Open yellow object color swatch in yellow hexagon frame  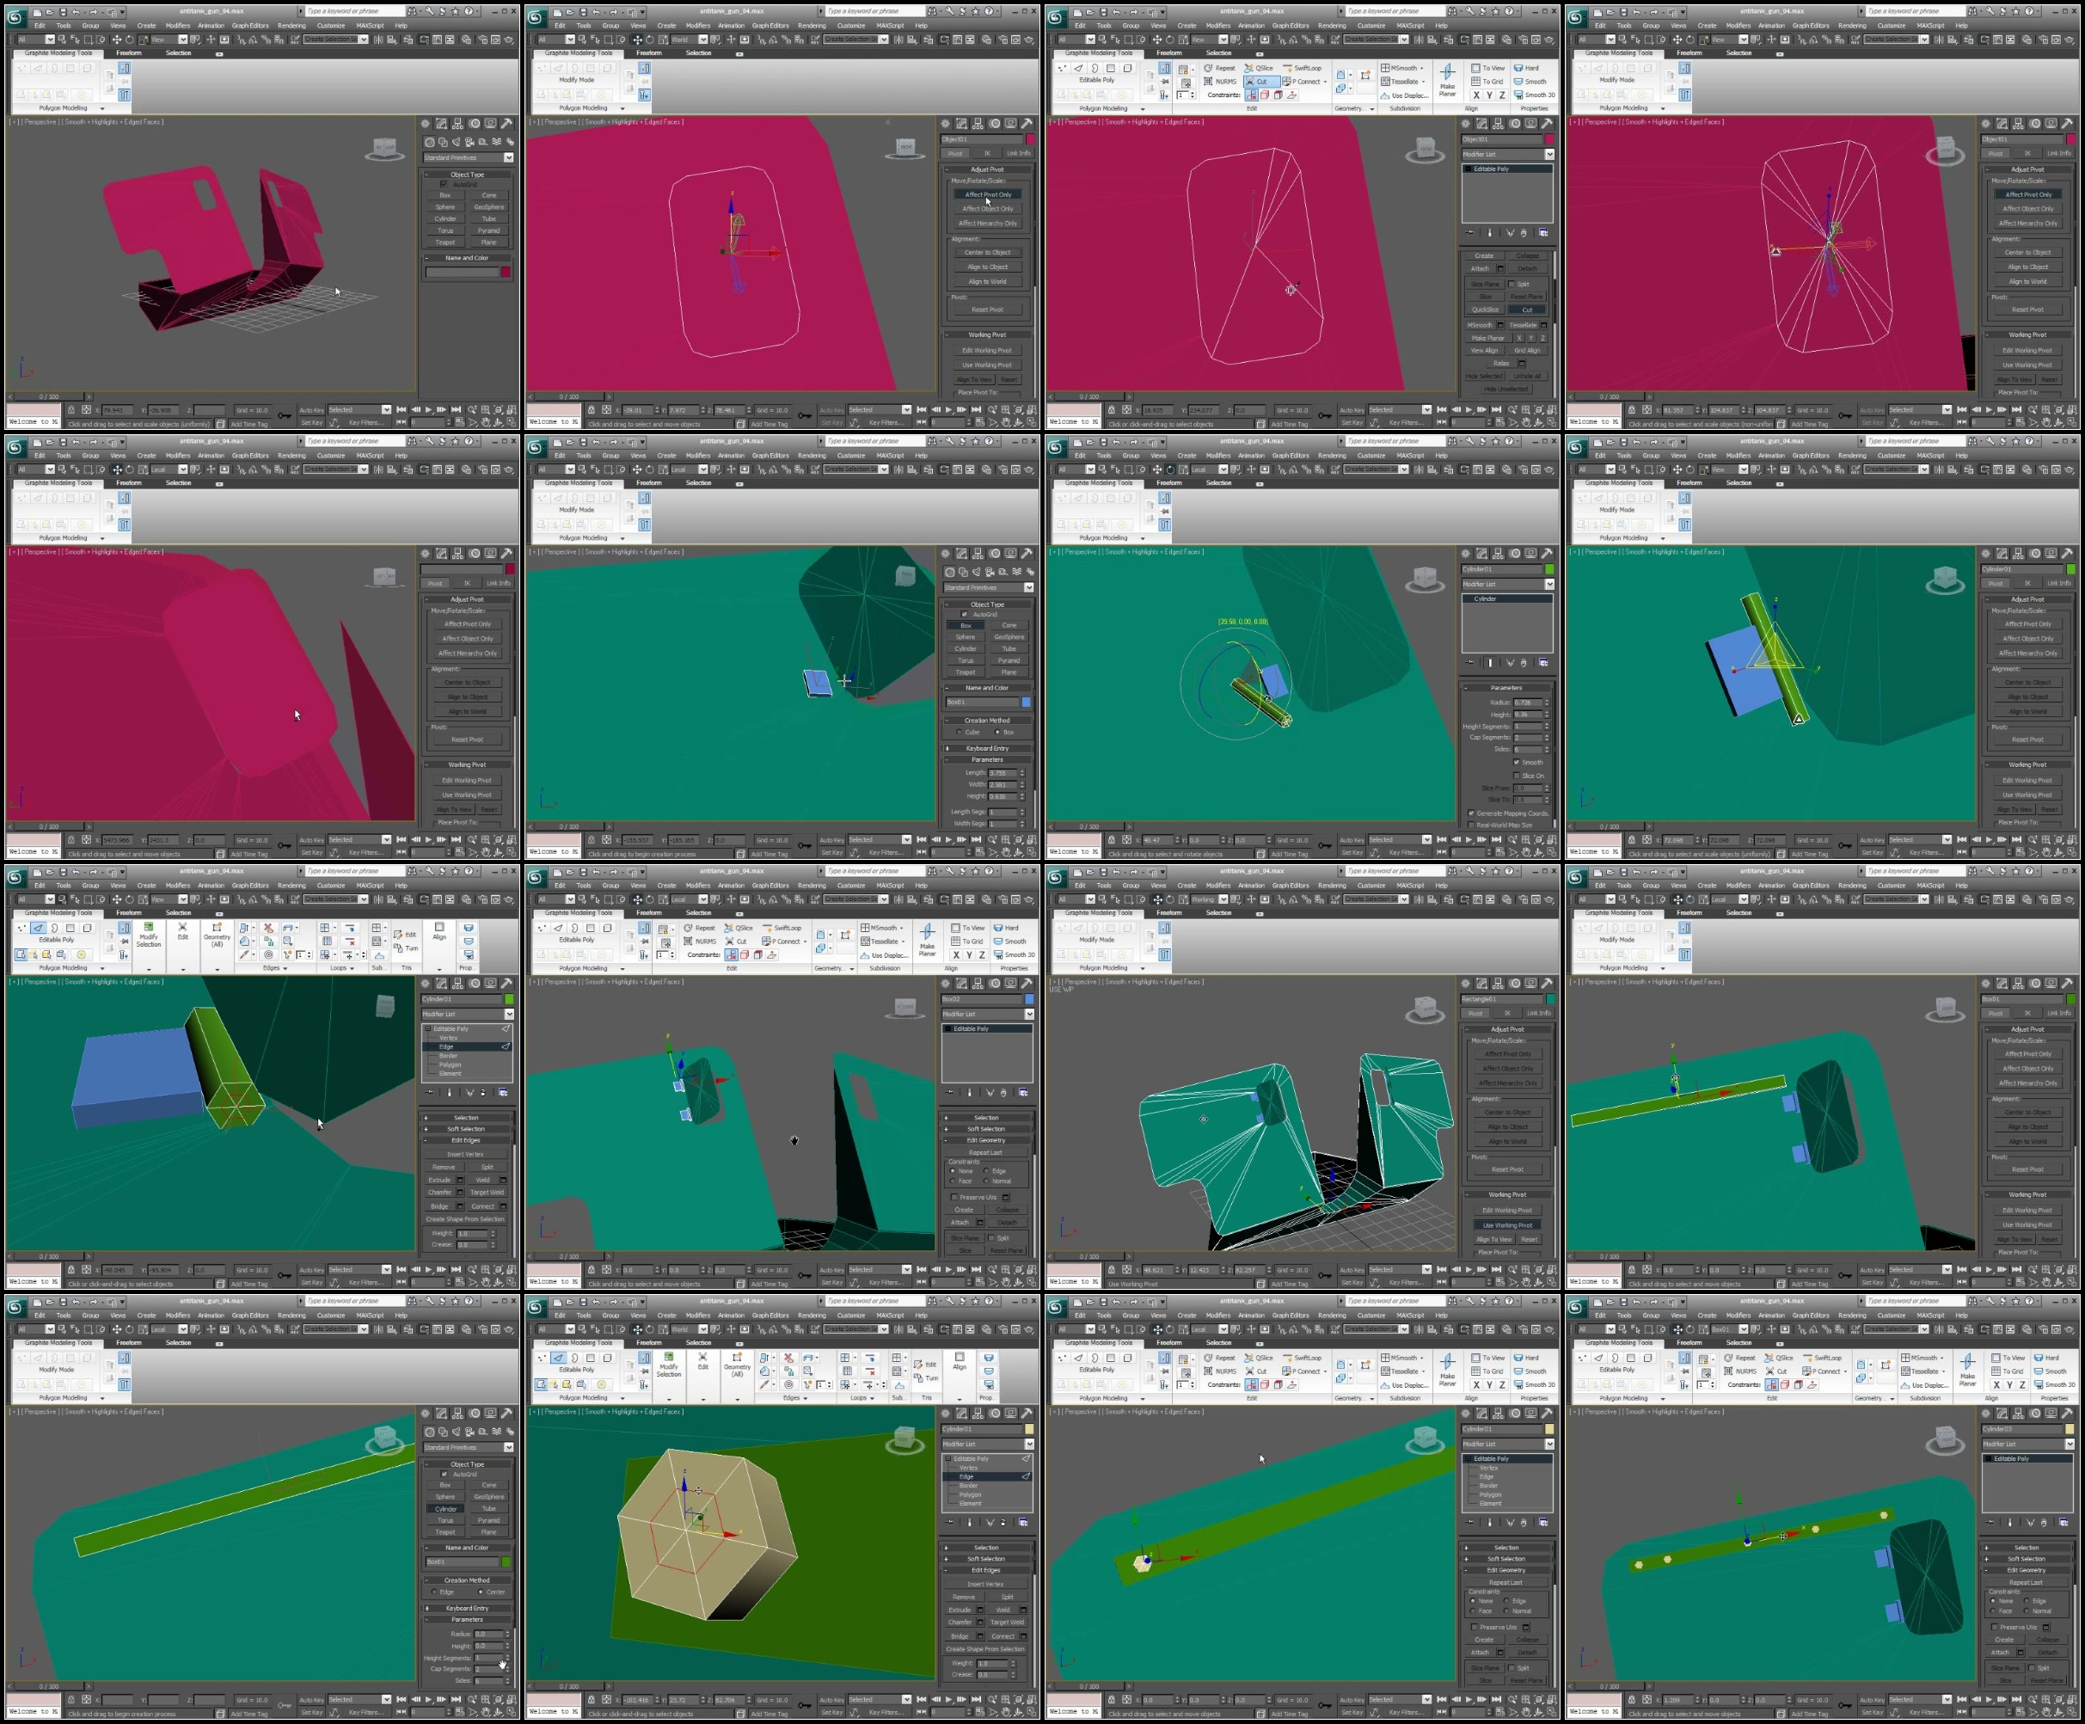pos(1029,1429)
